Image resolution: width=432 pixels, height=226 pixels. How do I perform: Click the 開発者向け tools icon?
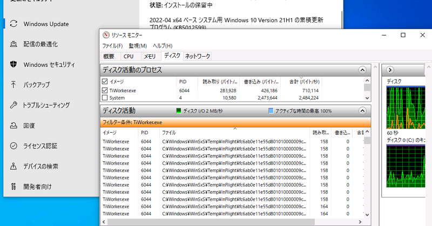(x=13, y=187)
